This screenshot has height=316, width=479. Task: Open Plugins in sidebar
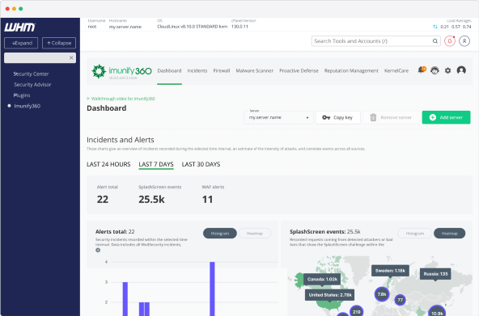tap(22, 95)
